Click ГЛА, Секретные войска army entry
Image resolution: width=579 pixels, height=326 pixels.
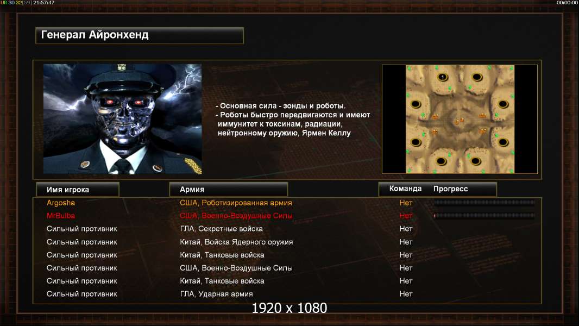point(221,229)
